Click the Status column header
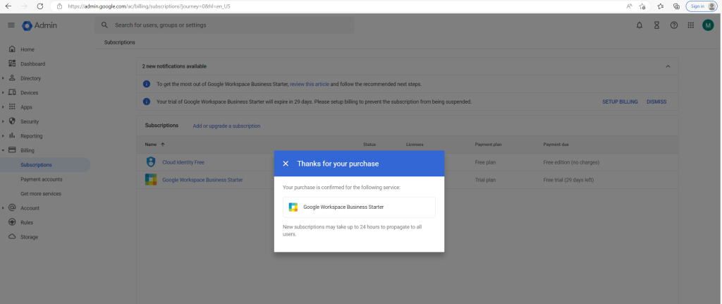The image size is (722, 304). click(369, 145)
